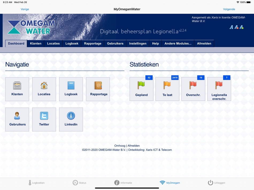Click the 7 badge on Legionella
The width and height of the screenshot is (254, 190).
[x=227, y=78]
